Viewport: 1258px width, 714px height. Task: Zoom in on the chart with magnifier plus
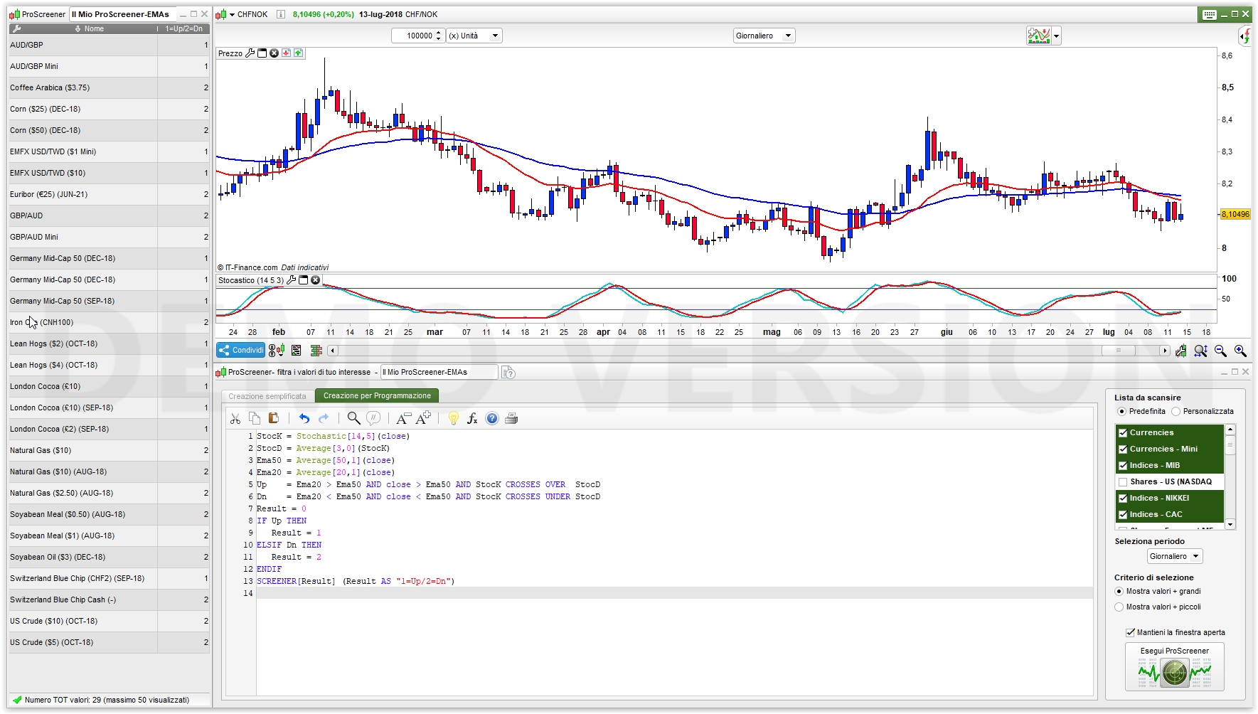1240,351
